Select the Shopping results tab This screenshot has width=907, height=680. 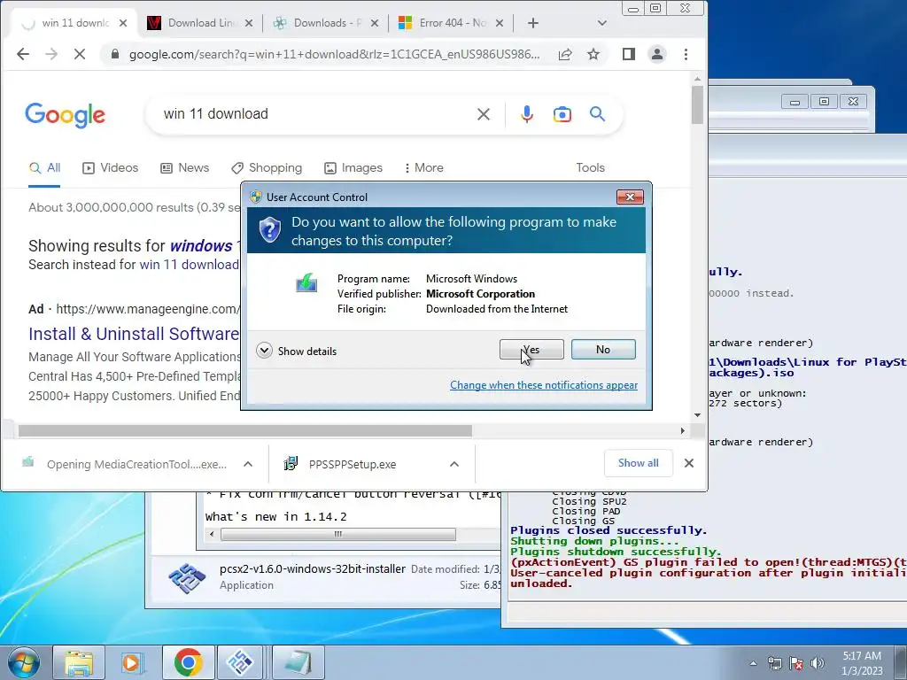pyautogui.click(x=266, y=167)
